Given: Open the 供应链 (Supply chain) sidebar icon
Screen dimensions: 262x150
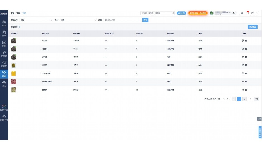Looking at the screenshot, I should click(4, 53).
